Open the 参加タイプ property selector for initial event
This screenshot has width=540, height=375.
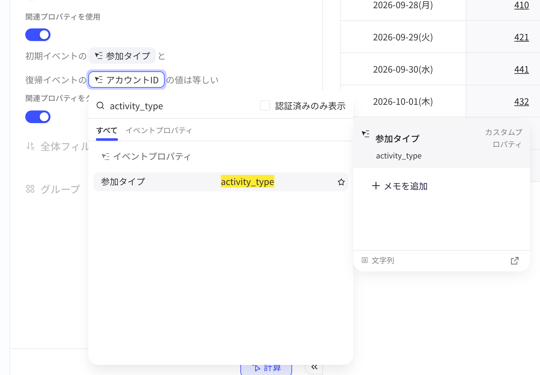[x=122, y=56]
